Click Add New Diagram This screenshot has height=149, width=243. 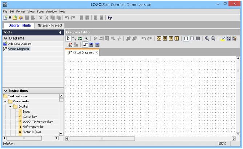(20, 44)
